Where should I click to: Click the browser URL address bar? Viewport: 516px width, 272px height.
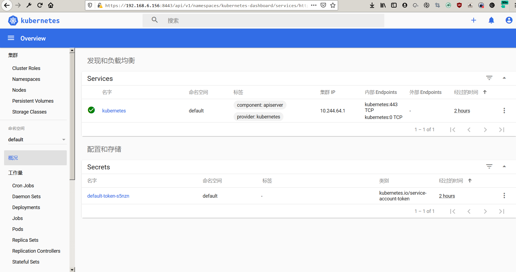point(206,5)
